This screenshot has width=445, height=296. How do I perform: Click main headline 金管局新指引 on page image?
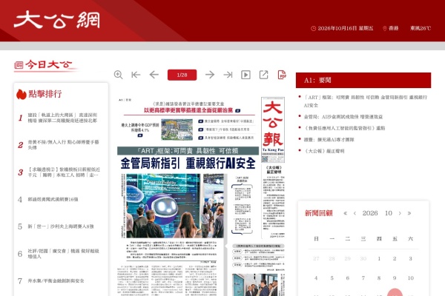click(188, 164)
